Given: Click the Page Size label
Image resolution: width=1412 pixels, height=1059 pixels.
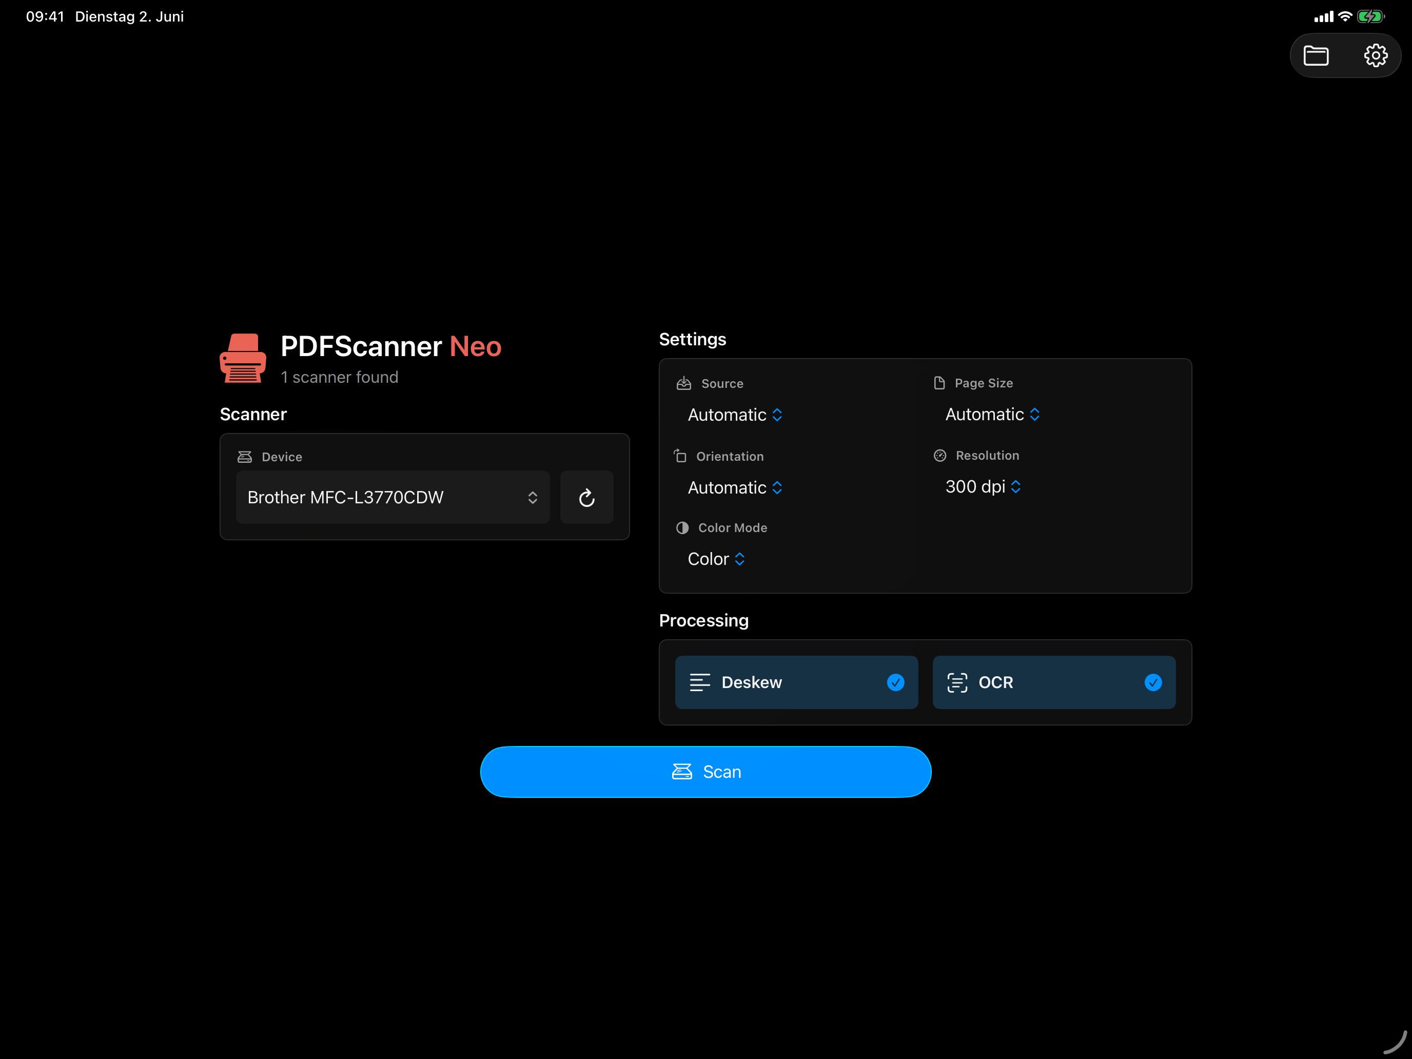Looking at the screenshot, I should (x=984, y=383).
